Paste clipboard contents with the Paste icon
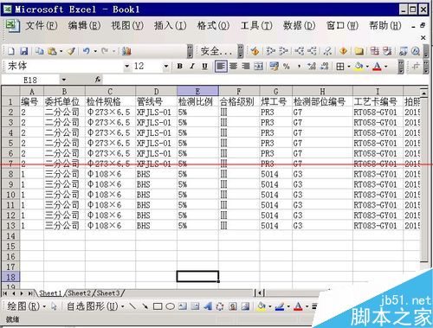This screenshot has height=328, width=433. click(x=52, y=51)
